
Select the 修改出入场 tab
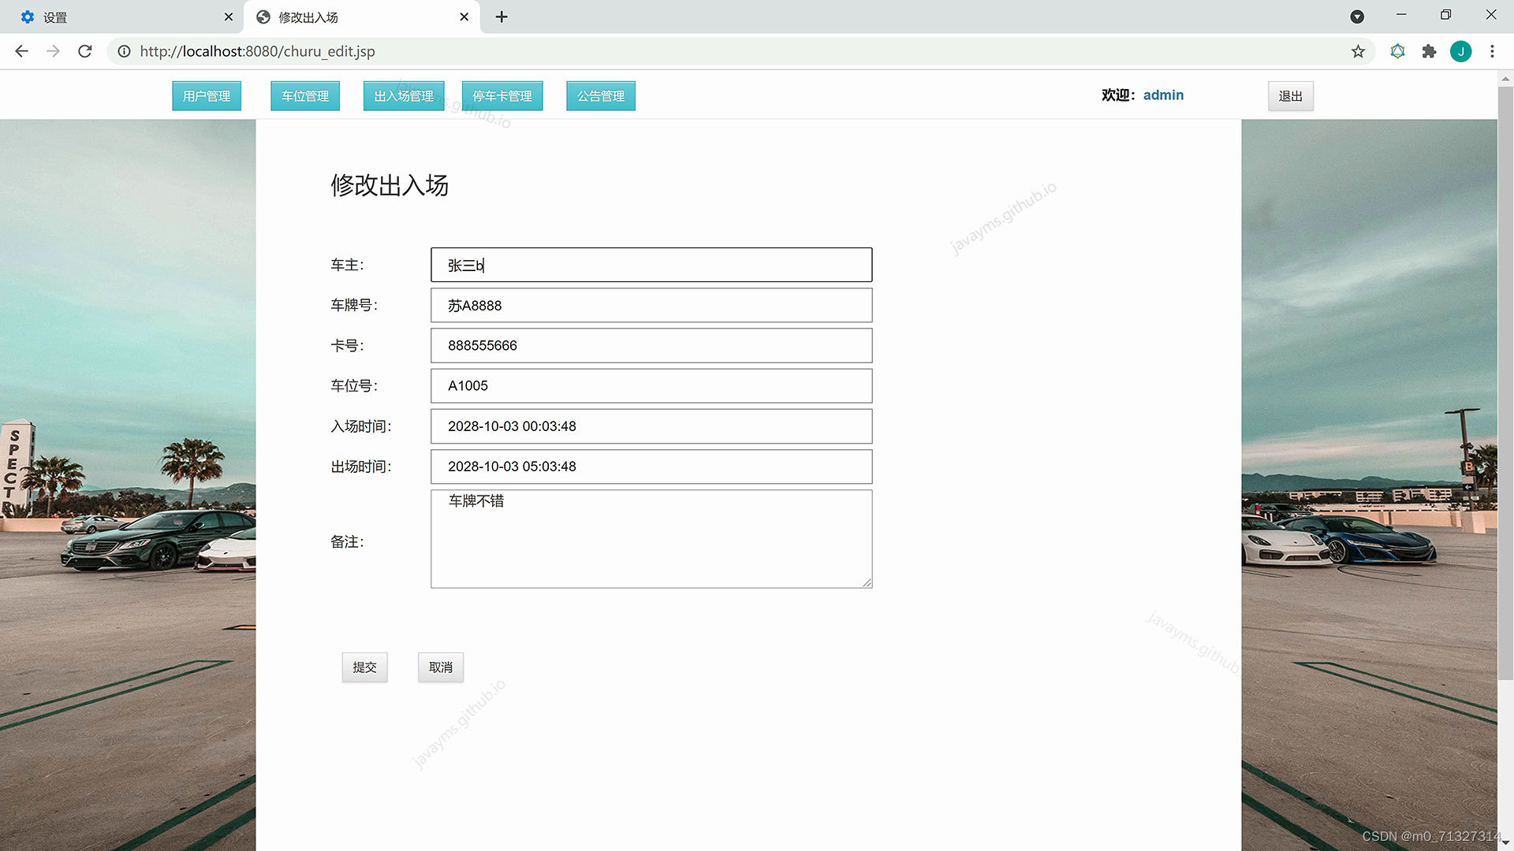point(362,17)
